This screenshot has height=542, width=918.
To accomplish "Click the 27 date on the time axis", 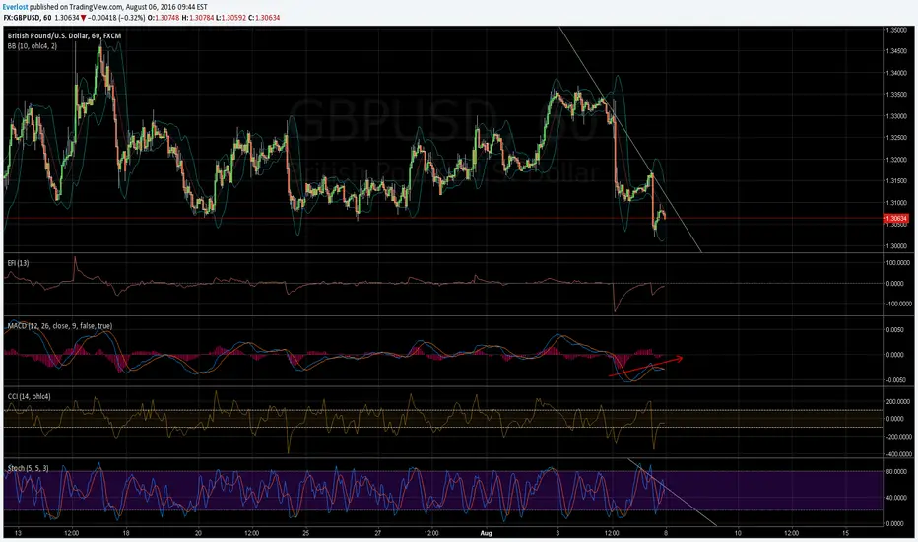I will 377,533.
